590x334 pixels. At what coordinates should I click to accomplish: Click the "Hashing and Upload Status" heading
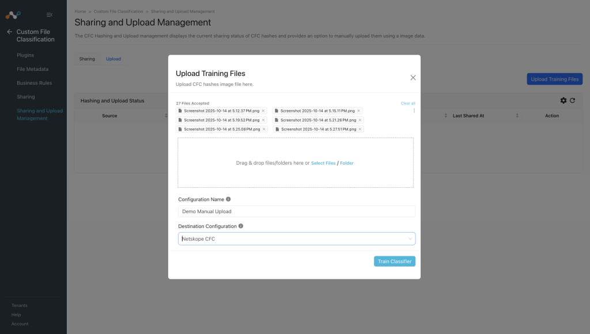(x=112, y=101)
